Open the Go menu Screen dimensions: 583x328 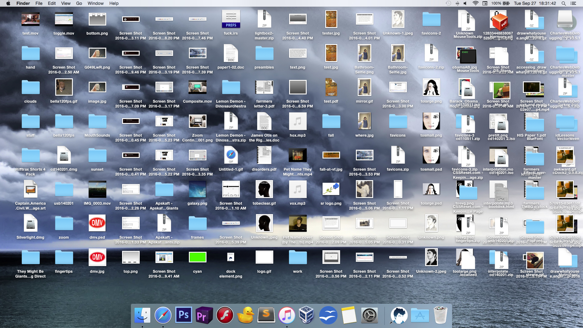79,3
